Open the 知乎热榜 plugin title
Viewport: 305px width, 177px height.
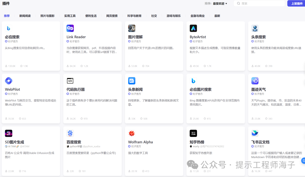(197, 142)
